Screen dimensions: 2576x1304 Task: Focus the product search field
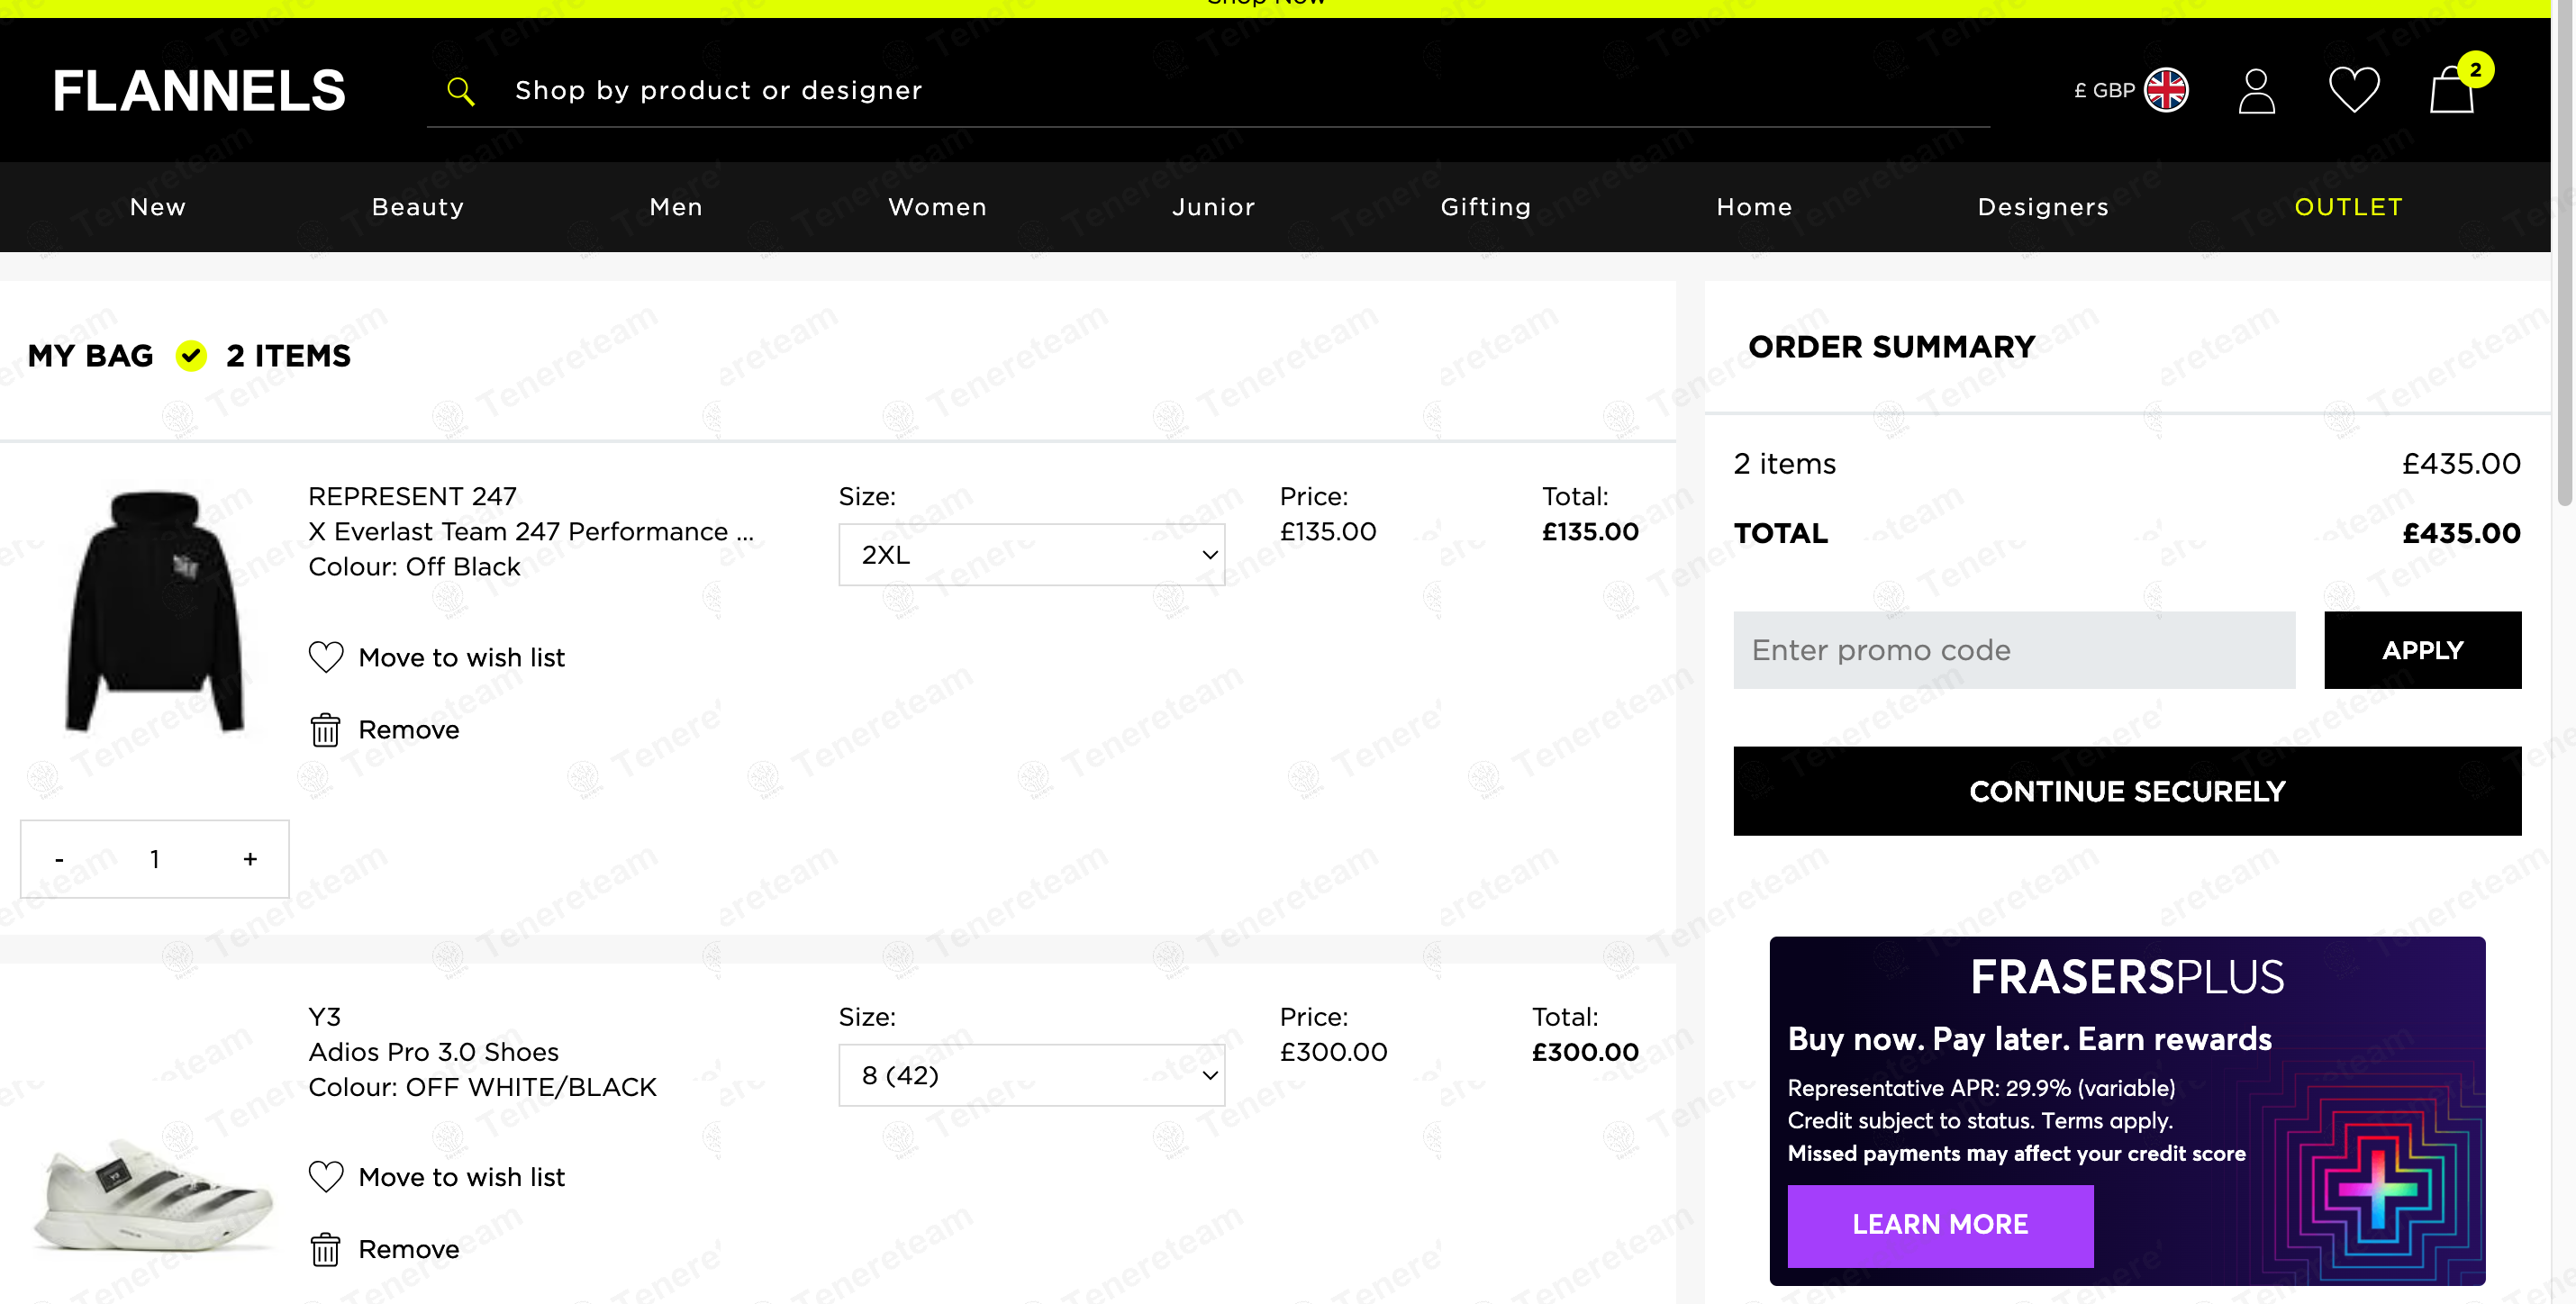[x=1208, y=91]
